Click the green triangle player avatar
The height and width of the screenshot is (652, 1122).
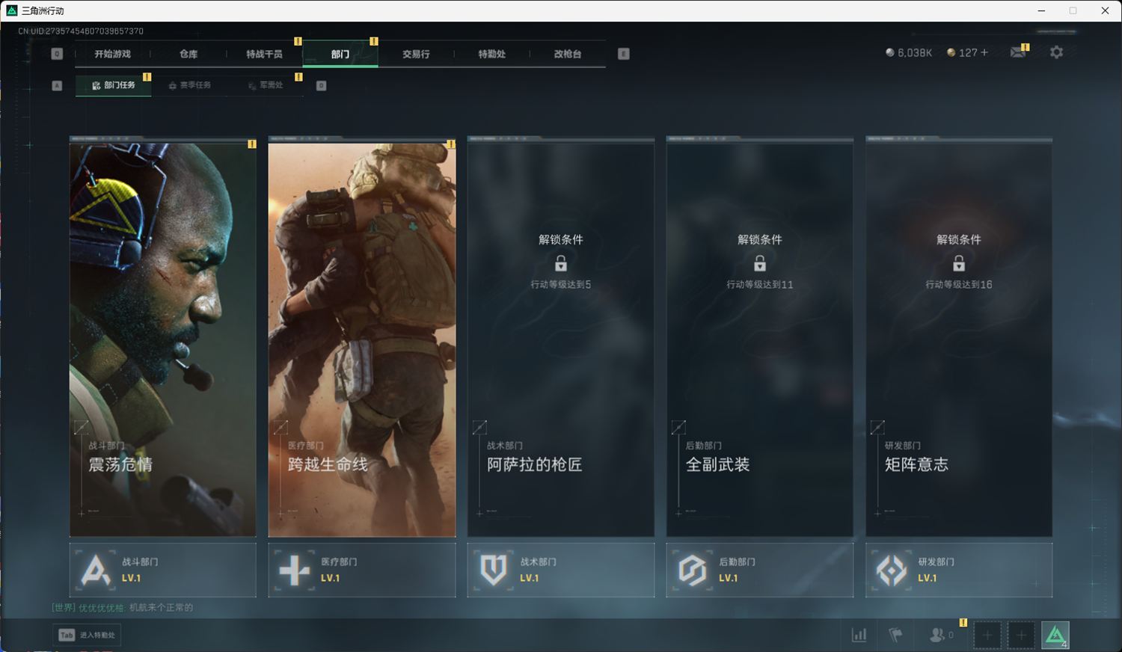(x=1055, y=635)
